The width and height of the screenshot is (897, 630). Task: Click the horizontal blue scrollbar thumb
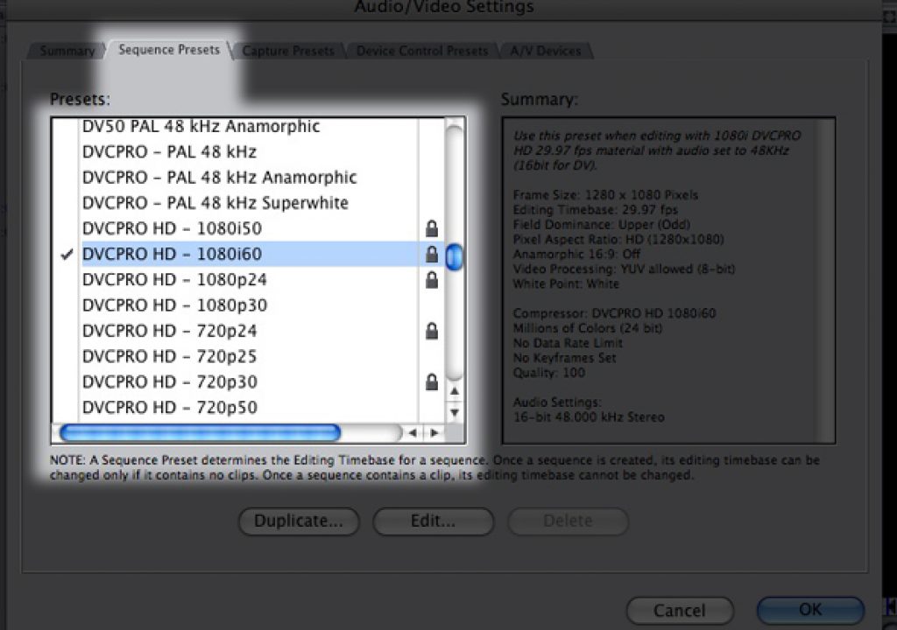[200, 433]
